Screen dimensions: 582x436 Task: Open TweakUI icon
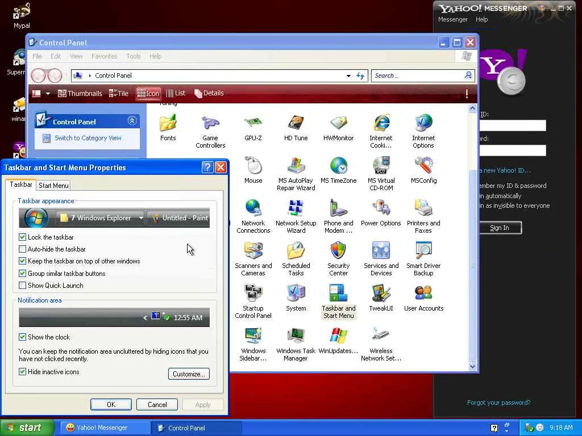point(381,299)
